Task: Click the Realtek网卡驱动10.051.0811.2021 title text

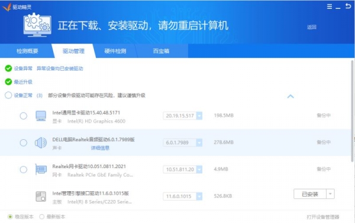Action: tap(89, 166)
